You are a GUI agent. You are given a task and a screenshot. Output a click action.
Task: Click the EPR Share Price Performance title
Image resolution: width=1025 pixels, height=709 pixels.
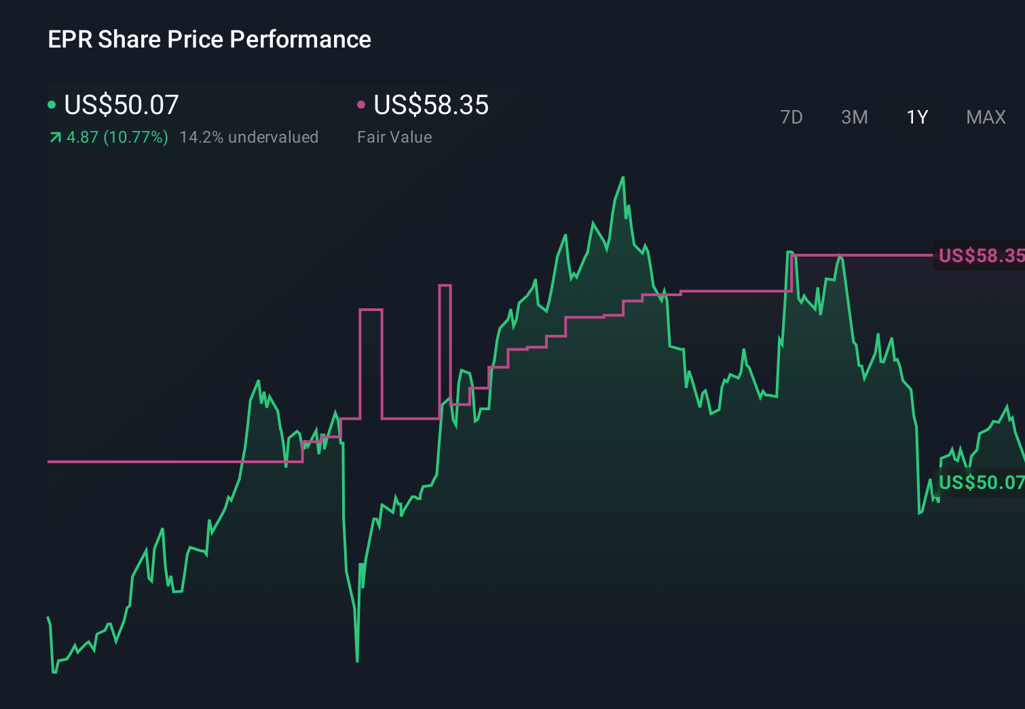pos(209,39)
